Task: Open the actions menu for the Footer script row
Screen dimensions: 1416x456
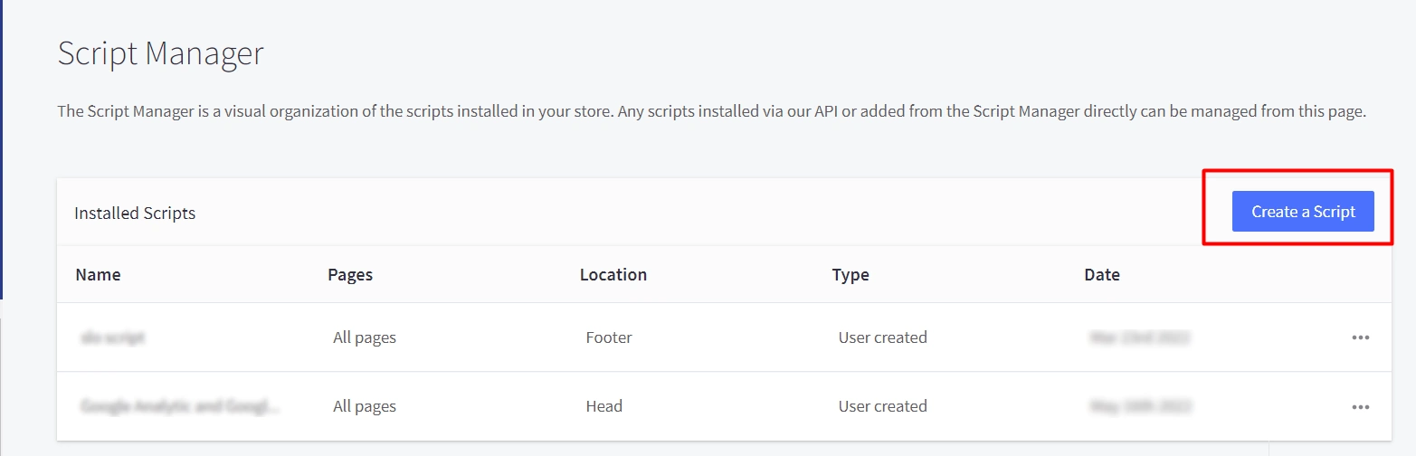Action: point(1360,337)
